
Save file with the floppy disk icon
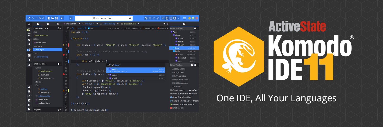(56, 18)
